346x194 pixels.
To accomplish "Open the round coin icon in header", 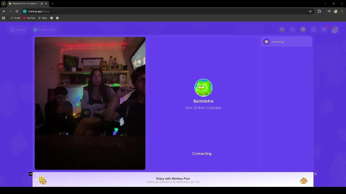I will [303, 30].
